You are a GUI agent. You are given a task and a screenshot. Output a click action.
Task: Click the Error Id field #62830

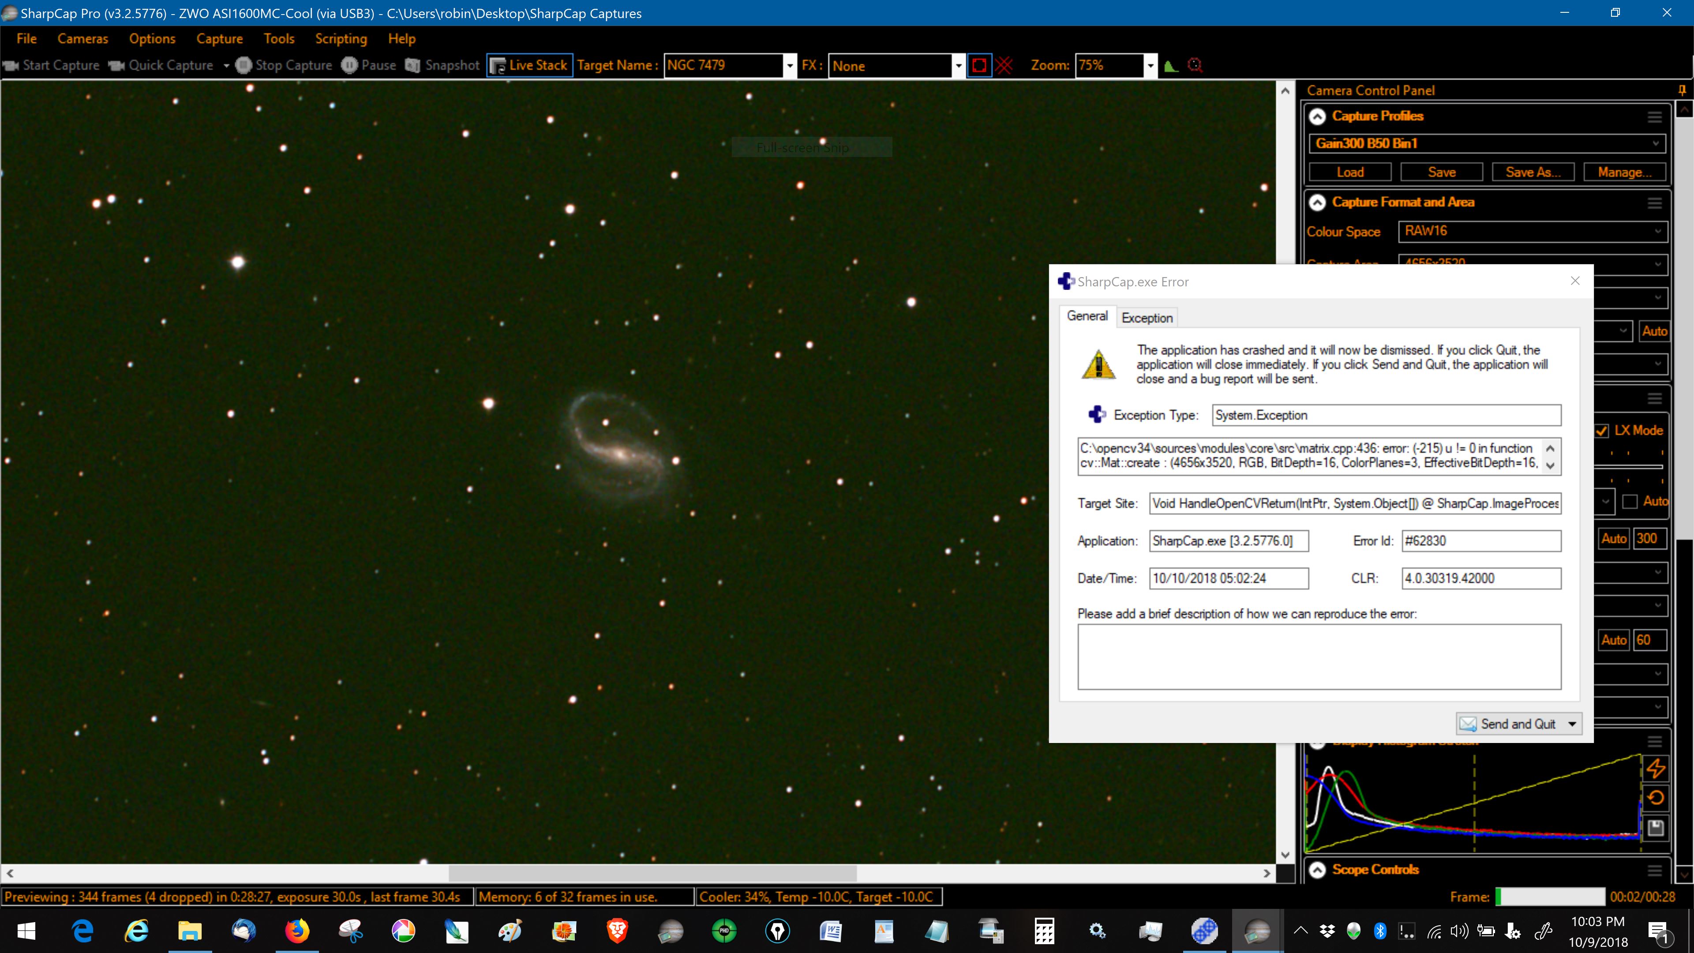click(x=1481, y=541)
